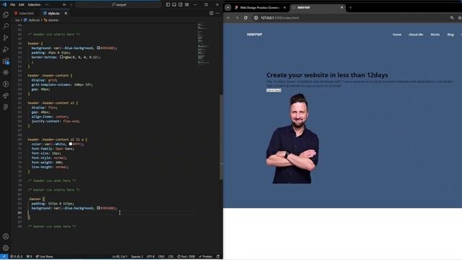Open the white color swatch on the color line
This screenshot has width=462, height=260.
[71, 144]
